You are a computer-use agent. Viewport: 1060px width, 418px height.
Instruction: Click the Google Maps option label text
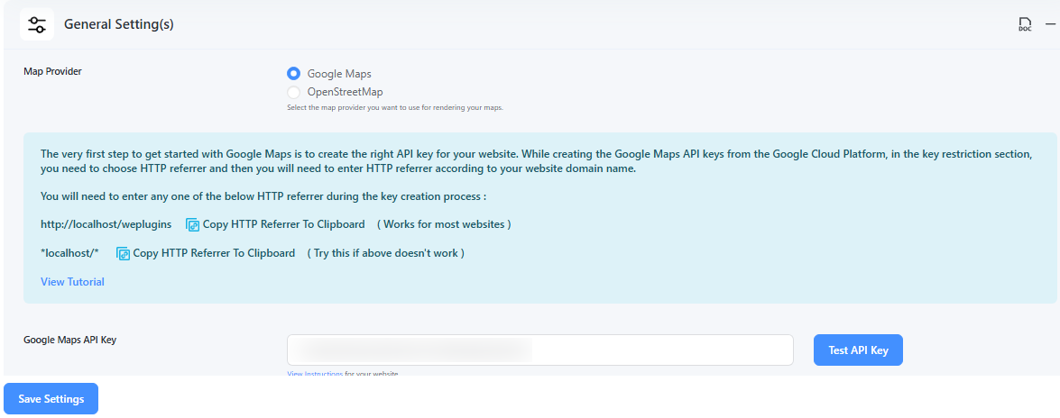pos(339,74)
